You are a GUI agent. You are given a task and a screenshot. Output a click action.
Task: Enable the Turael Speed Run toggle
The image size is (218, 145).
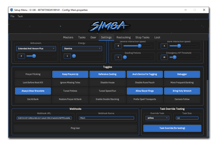(107, 91)
